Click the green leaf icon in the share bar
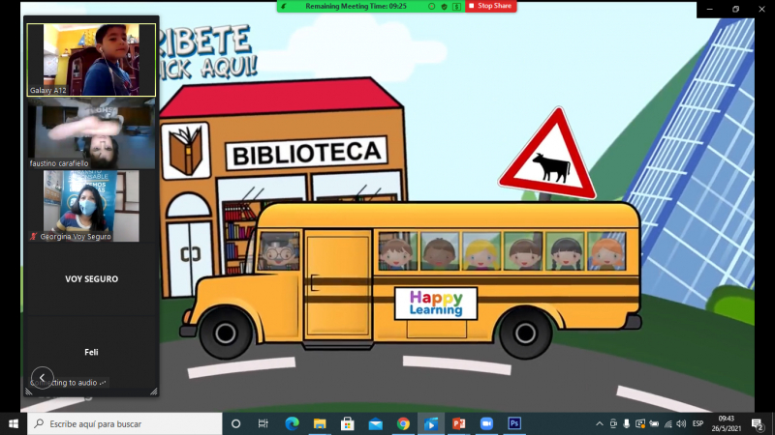This screenshot has height=435, width=775. (x=284, y=7)
